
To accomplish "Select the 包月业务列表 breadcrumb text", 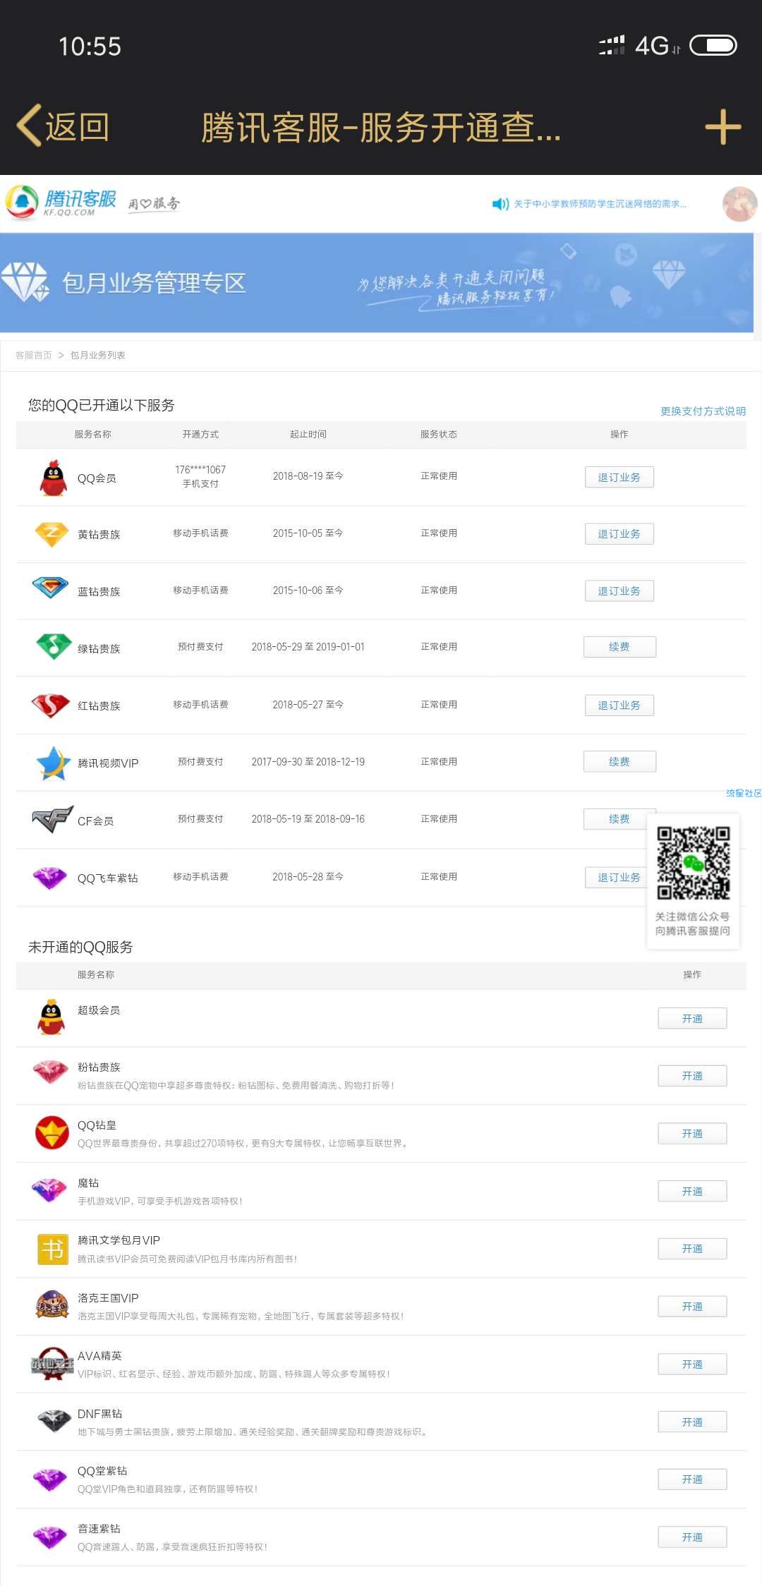I will 98,355.
